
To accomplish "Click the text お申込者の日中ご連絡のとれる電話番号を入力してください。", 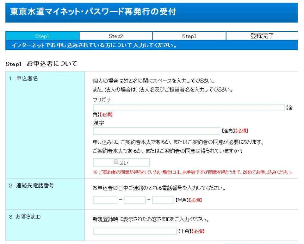I will tap(159, 188).
